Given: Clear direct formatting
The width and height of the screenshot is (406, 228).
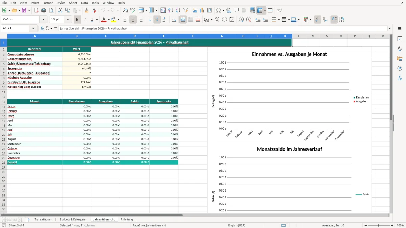Looking at the screenshot, I should click(94, 10).
